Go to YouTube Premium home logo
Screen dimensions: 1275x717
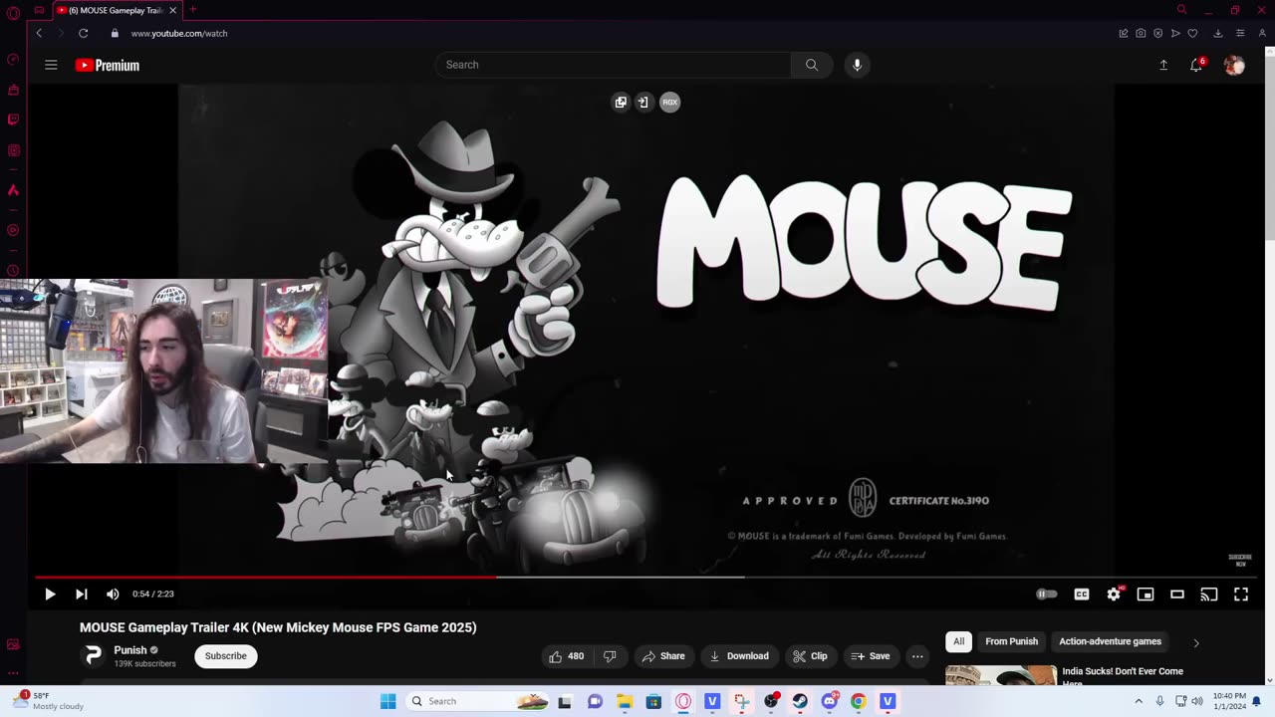(108, 65)
